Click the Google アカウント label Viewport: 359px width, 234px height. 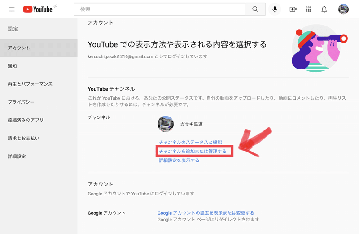(106, 213)
